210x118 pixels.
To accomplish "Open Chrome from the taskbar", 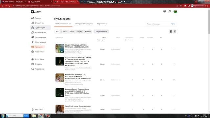I will (x=41, y=116).
